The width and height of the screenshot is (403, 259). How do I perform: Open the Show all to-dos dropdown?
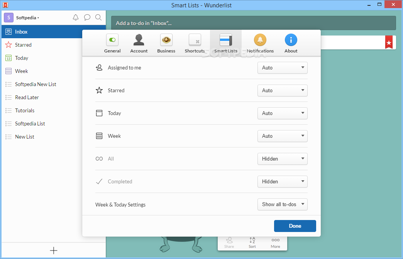pos(283,204)
